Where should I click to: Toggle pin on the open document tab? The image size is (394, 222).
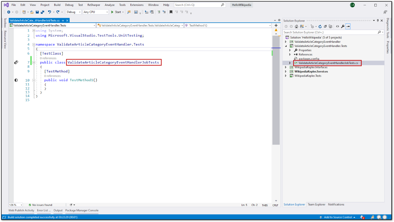pos(63,21)
